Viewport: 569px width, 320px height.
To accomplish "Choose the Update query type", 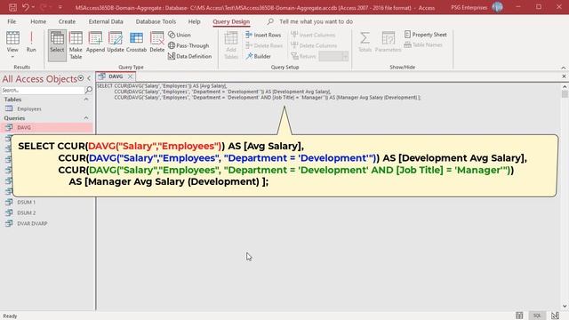I will [116, 42].
